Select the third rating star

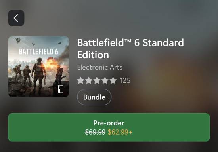97,80
